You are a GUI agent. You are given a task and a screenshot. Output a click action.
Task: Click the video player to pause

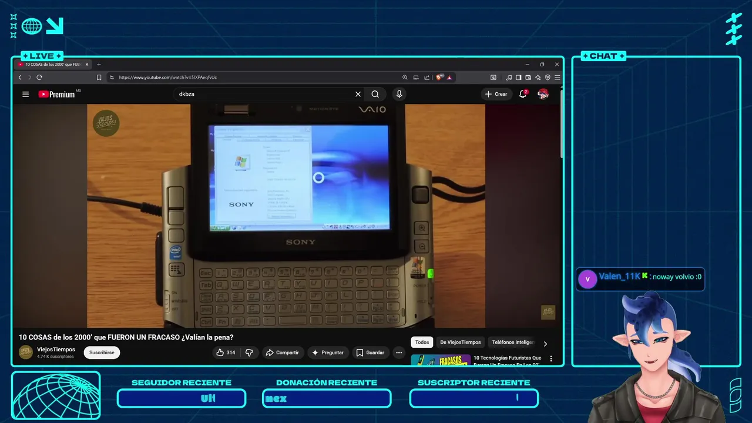[286, 216]
